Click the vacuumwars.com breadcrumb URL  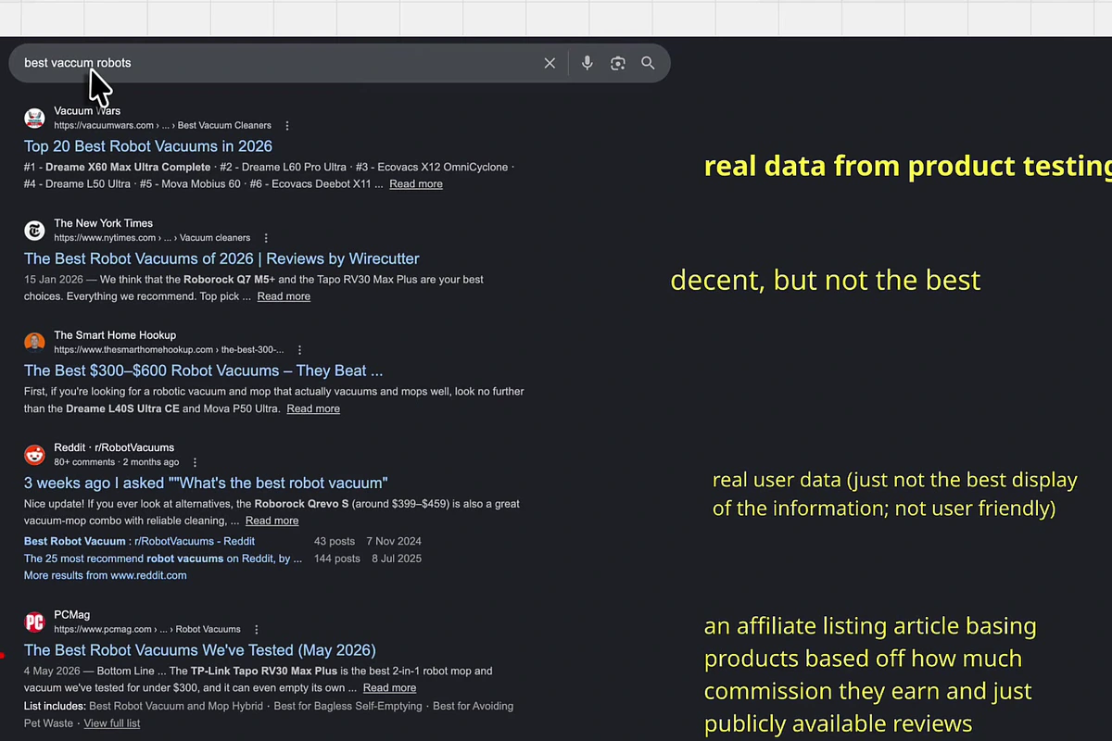162,126
